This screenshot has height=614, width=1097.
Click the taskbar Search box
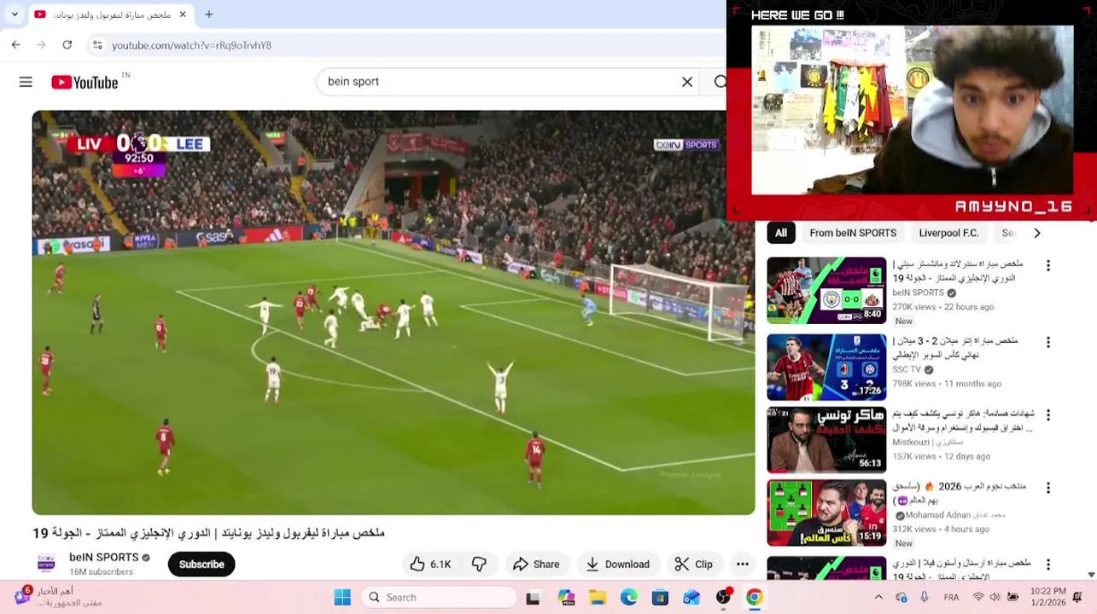(439, 597)
